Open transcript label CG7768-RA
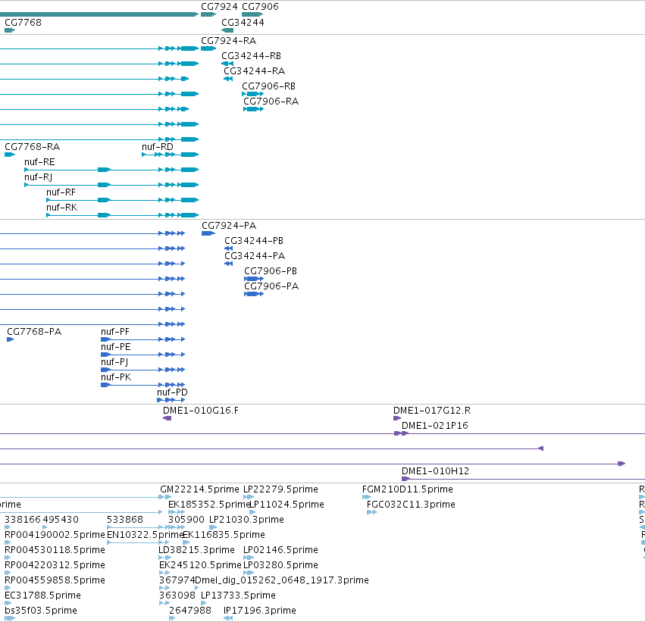 pyautogui.click(x=32, y=147)
